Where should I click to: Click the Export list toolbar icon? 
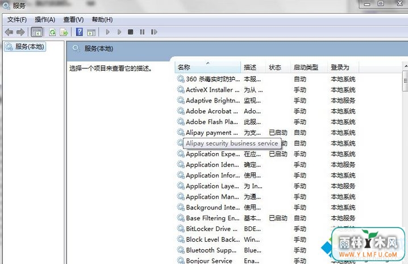pyautogui.click(x=64, y=32)
